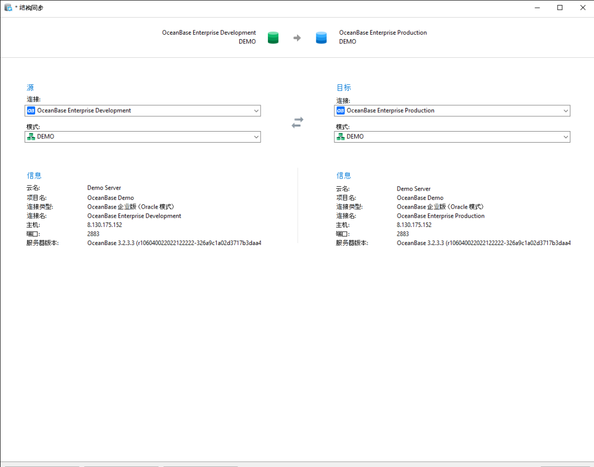Click the blue target database icon
The width and height of the screenshot is (594, 467).
click(321, 37)
